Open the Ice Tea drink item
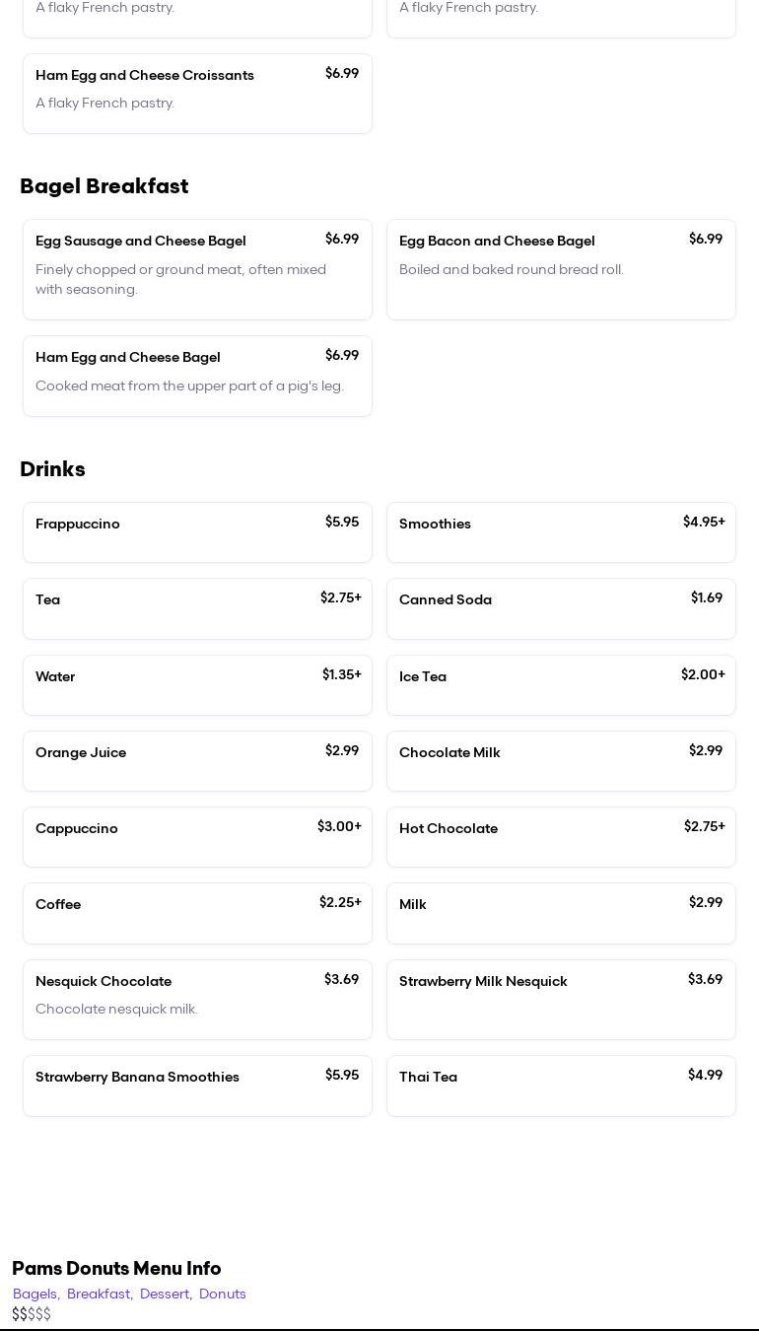 click(561, 685)
